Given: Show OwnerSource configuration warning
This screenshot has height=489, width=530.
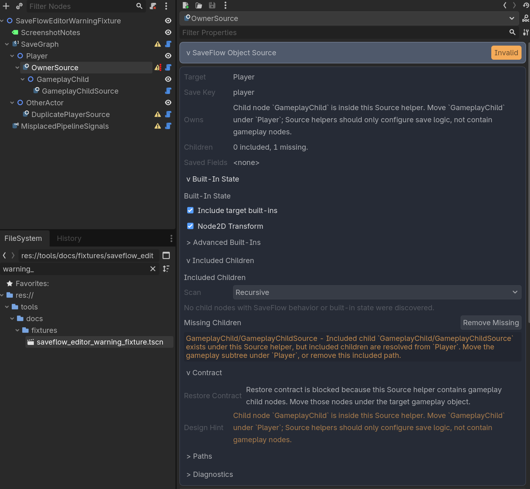Looking at the screenshot, I should pyautogui.click(x=158, y=67).
